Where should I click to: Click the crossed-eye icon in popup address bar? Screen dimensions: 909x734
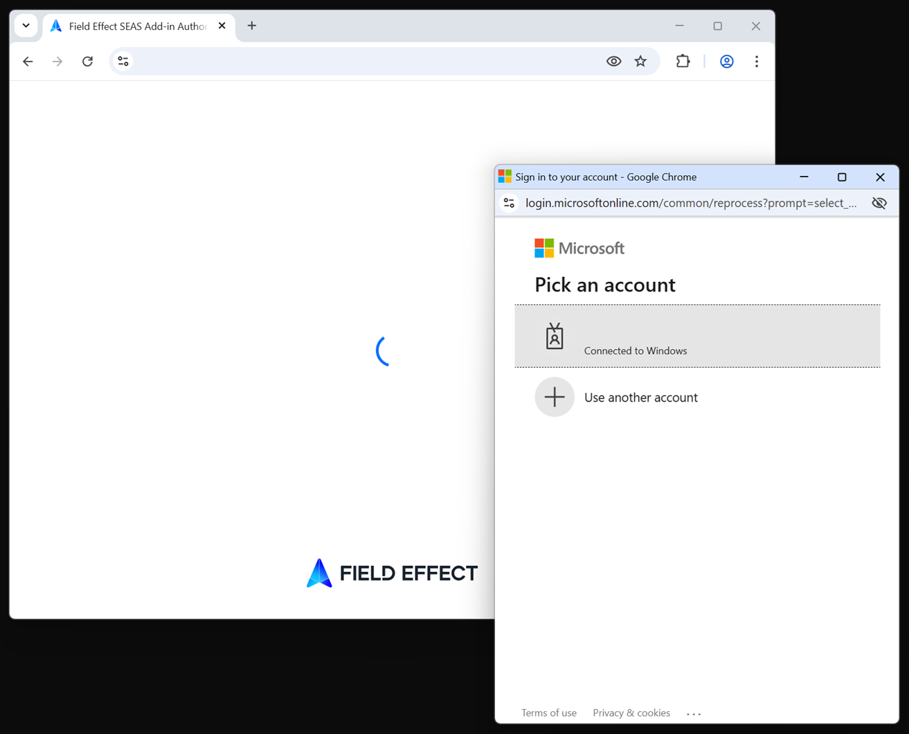coord(879,203)
